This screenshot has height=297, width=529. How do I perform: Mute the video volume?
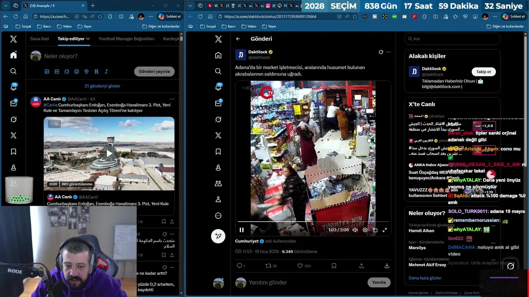click(355, 230)
